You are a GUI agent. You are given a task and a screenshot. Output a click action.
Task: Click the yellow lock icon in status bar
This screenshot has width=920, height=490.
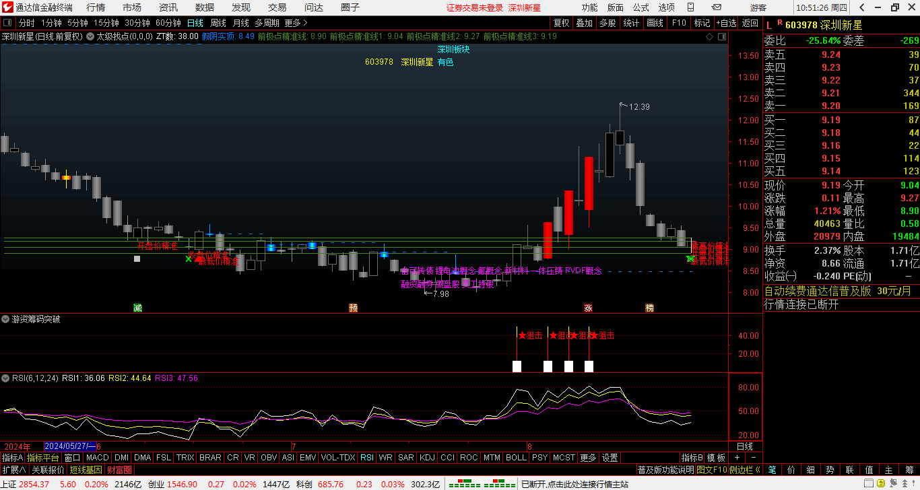pyautogui.click(x=880, y=484)
